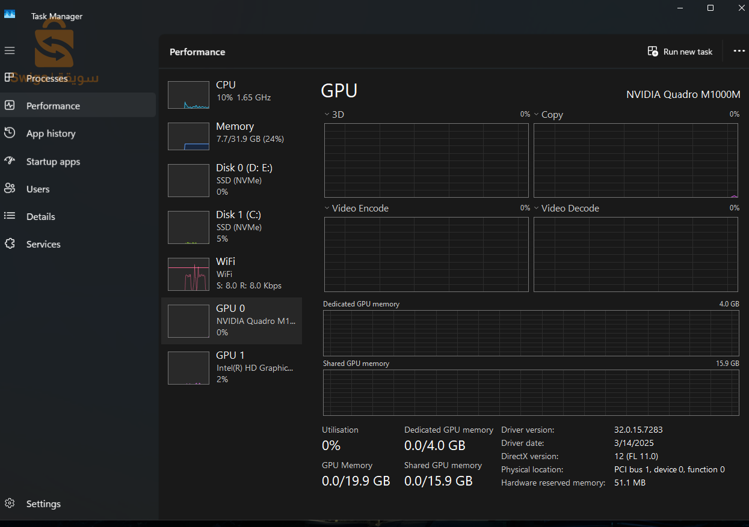This screenshot has width=749, height=527.
Task: Click the Services puzzle icon
Action: click(10, 244)
